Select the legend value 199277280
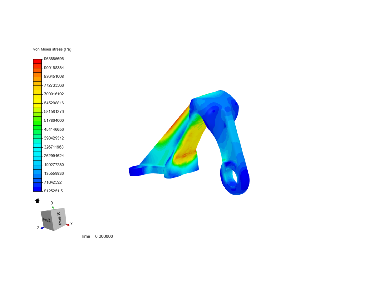 pos(54,165)
